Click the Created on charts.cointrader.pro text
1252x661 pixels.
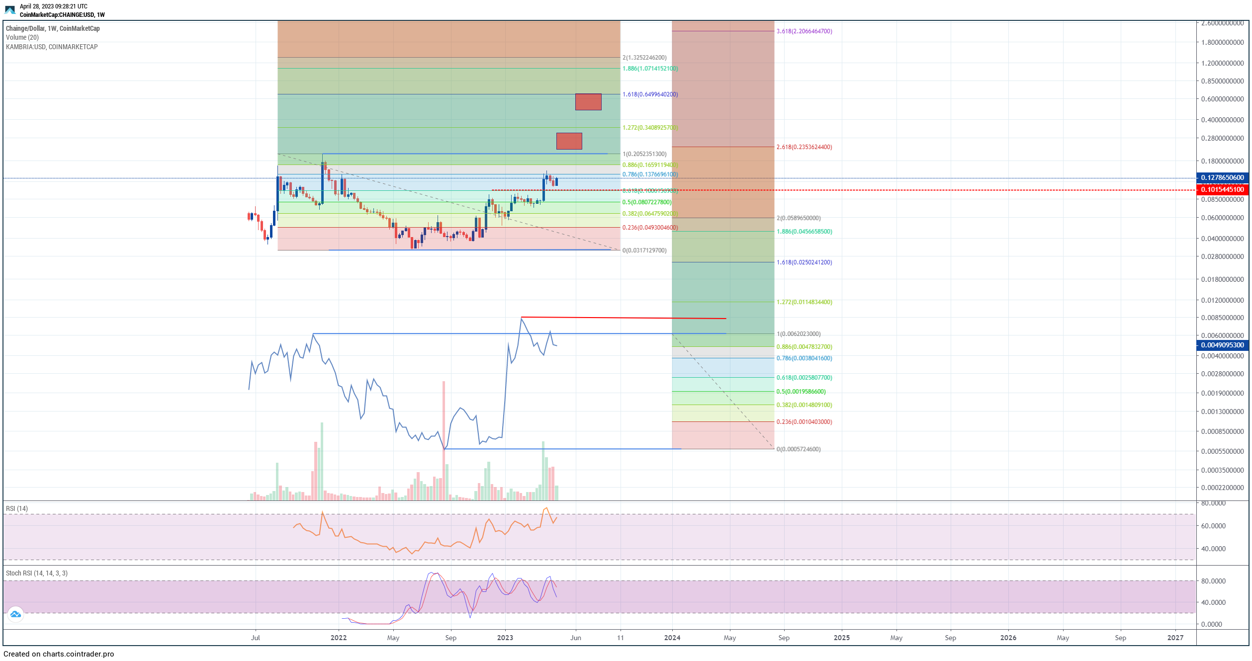pyautogui.click(x=59, y=654)
